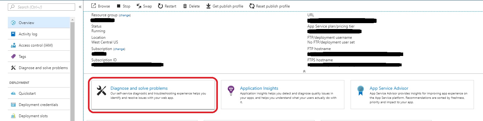Reset publish profile
483x121 pixels.
click(270, 6)
